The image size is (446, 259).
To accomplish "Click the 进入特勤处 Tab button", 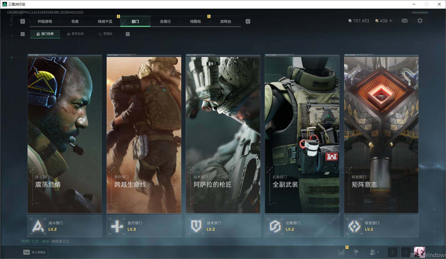I will coord(35,252).
